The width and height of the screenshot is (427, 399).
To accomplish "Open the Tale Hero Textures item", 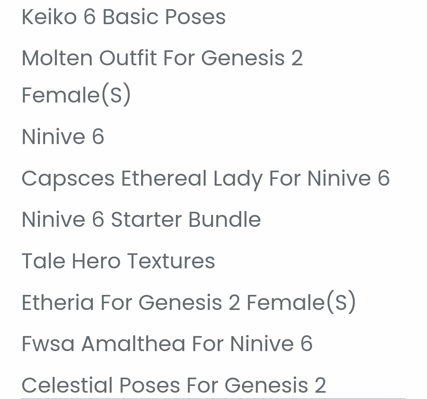I will click(118, 261).
